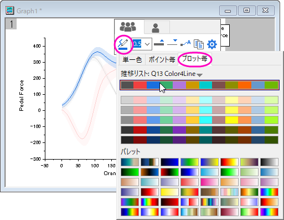Choose the red-to-yellow fire palette in first row

tap(229, 162)
